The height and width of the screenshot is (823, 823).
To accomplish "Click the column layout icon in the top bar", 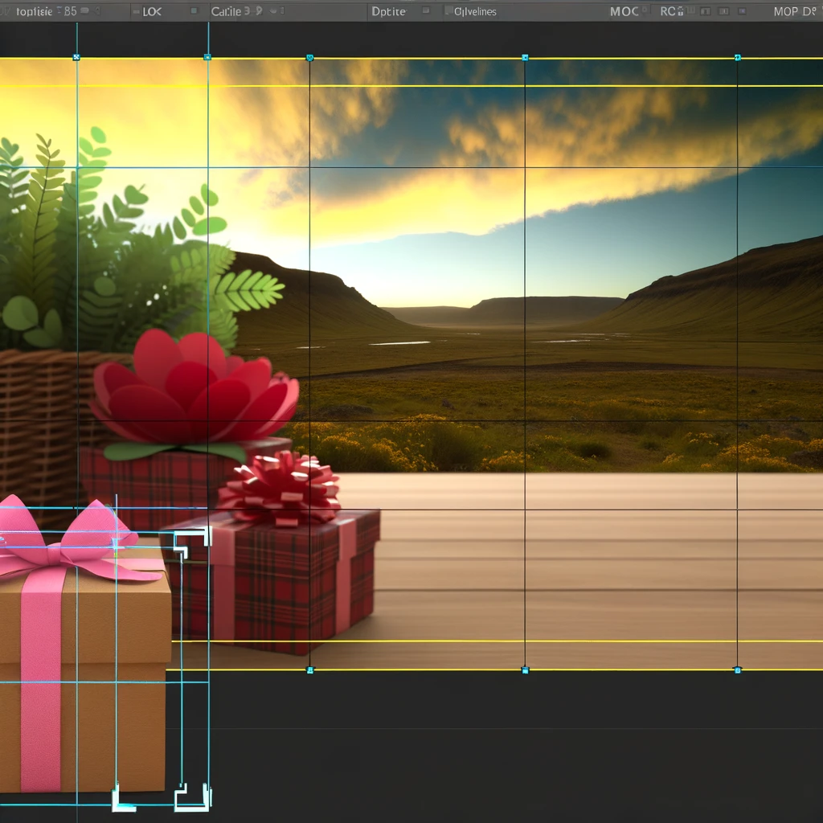I will 724,11.
